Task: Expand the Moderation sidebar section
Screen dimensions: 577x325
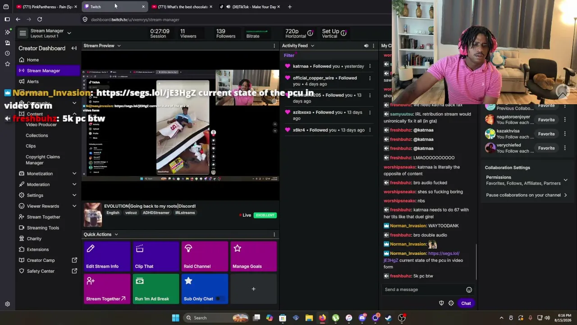Action: tap(74, 185)
